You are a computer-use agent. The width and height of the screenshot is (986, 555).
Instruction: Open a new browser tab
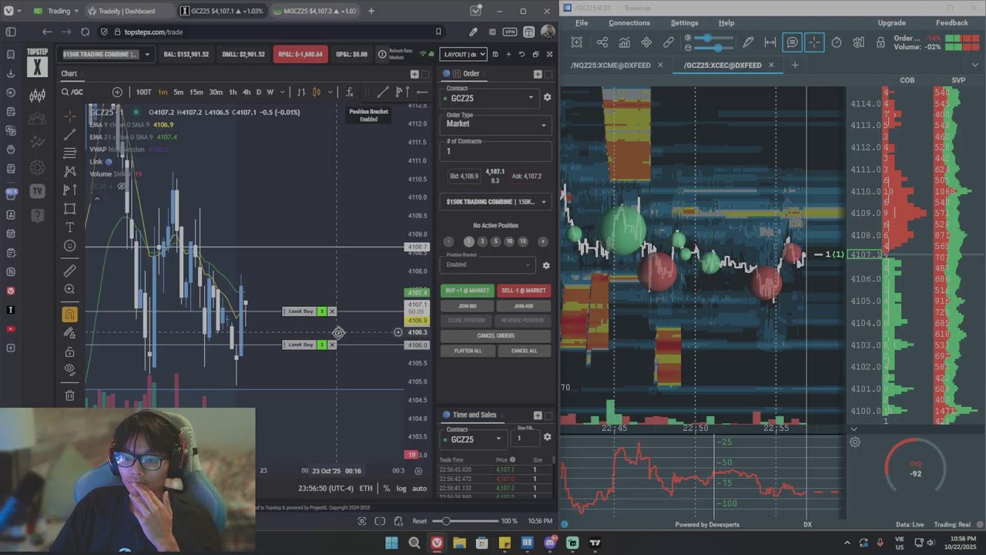tap(371, 12)
